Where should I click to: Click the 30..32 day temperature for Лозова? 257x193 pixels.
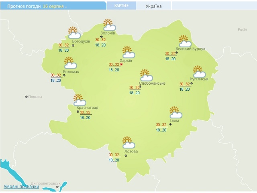tap(114, 154)
